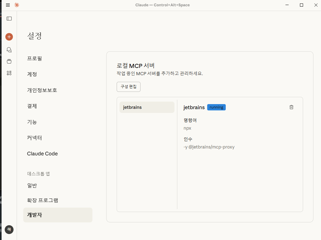Open the 기능 settings section
The image size is (321, 240).
point(32,122)
